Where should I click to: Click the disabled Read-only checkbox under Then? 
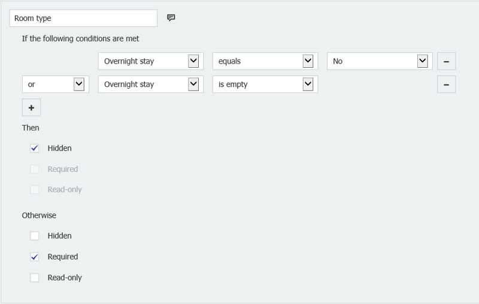tap(35, 189)
